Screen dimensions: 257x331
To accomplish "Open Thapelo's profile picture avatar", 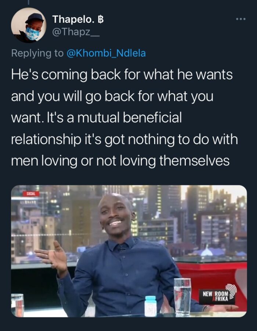I will [x=29, y=25].
